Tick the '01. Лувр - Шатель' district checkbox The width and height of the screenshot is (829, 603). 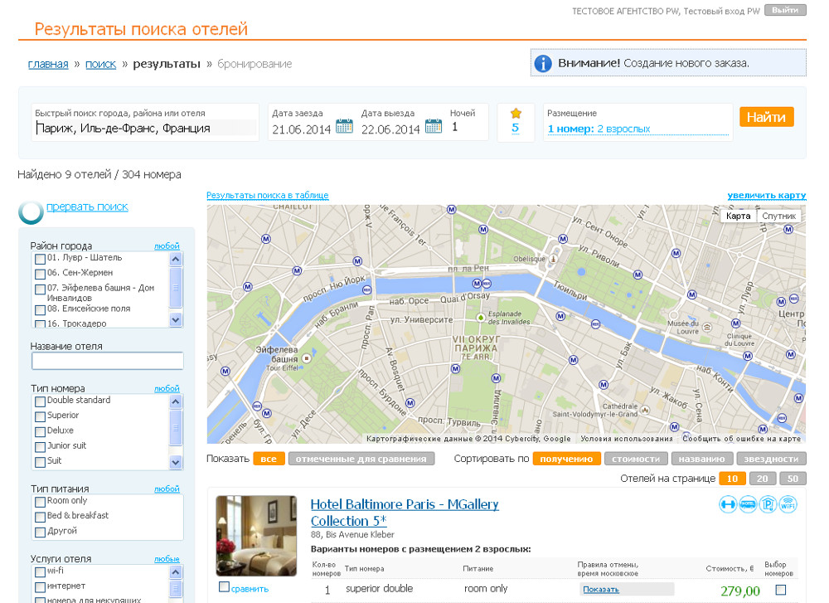tap(40, 259)
